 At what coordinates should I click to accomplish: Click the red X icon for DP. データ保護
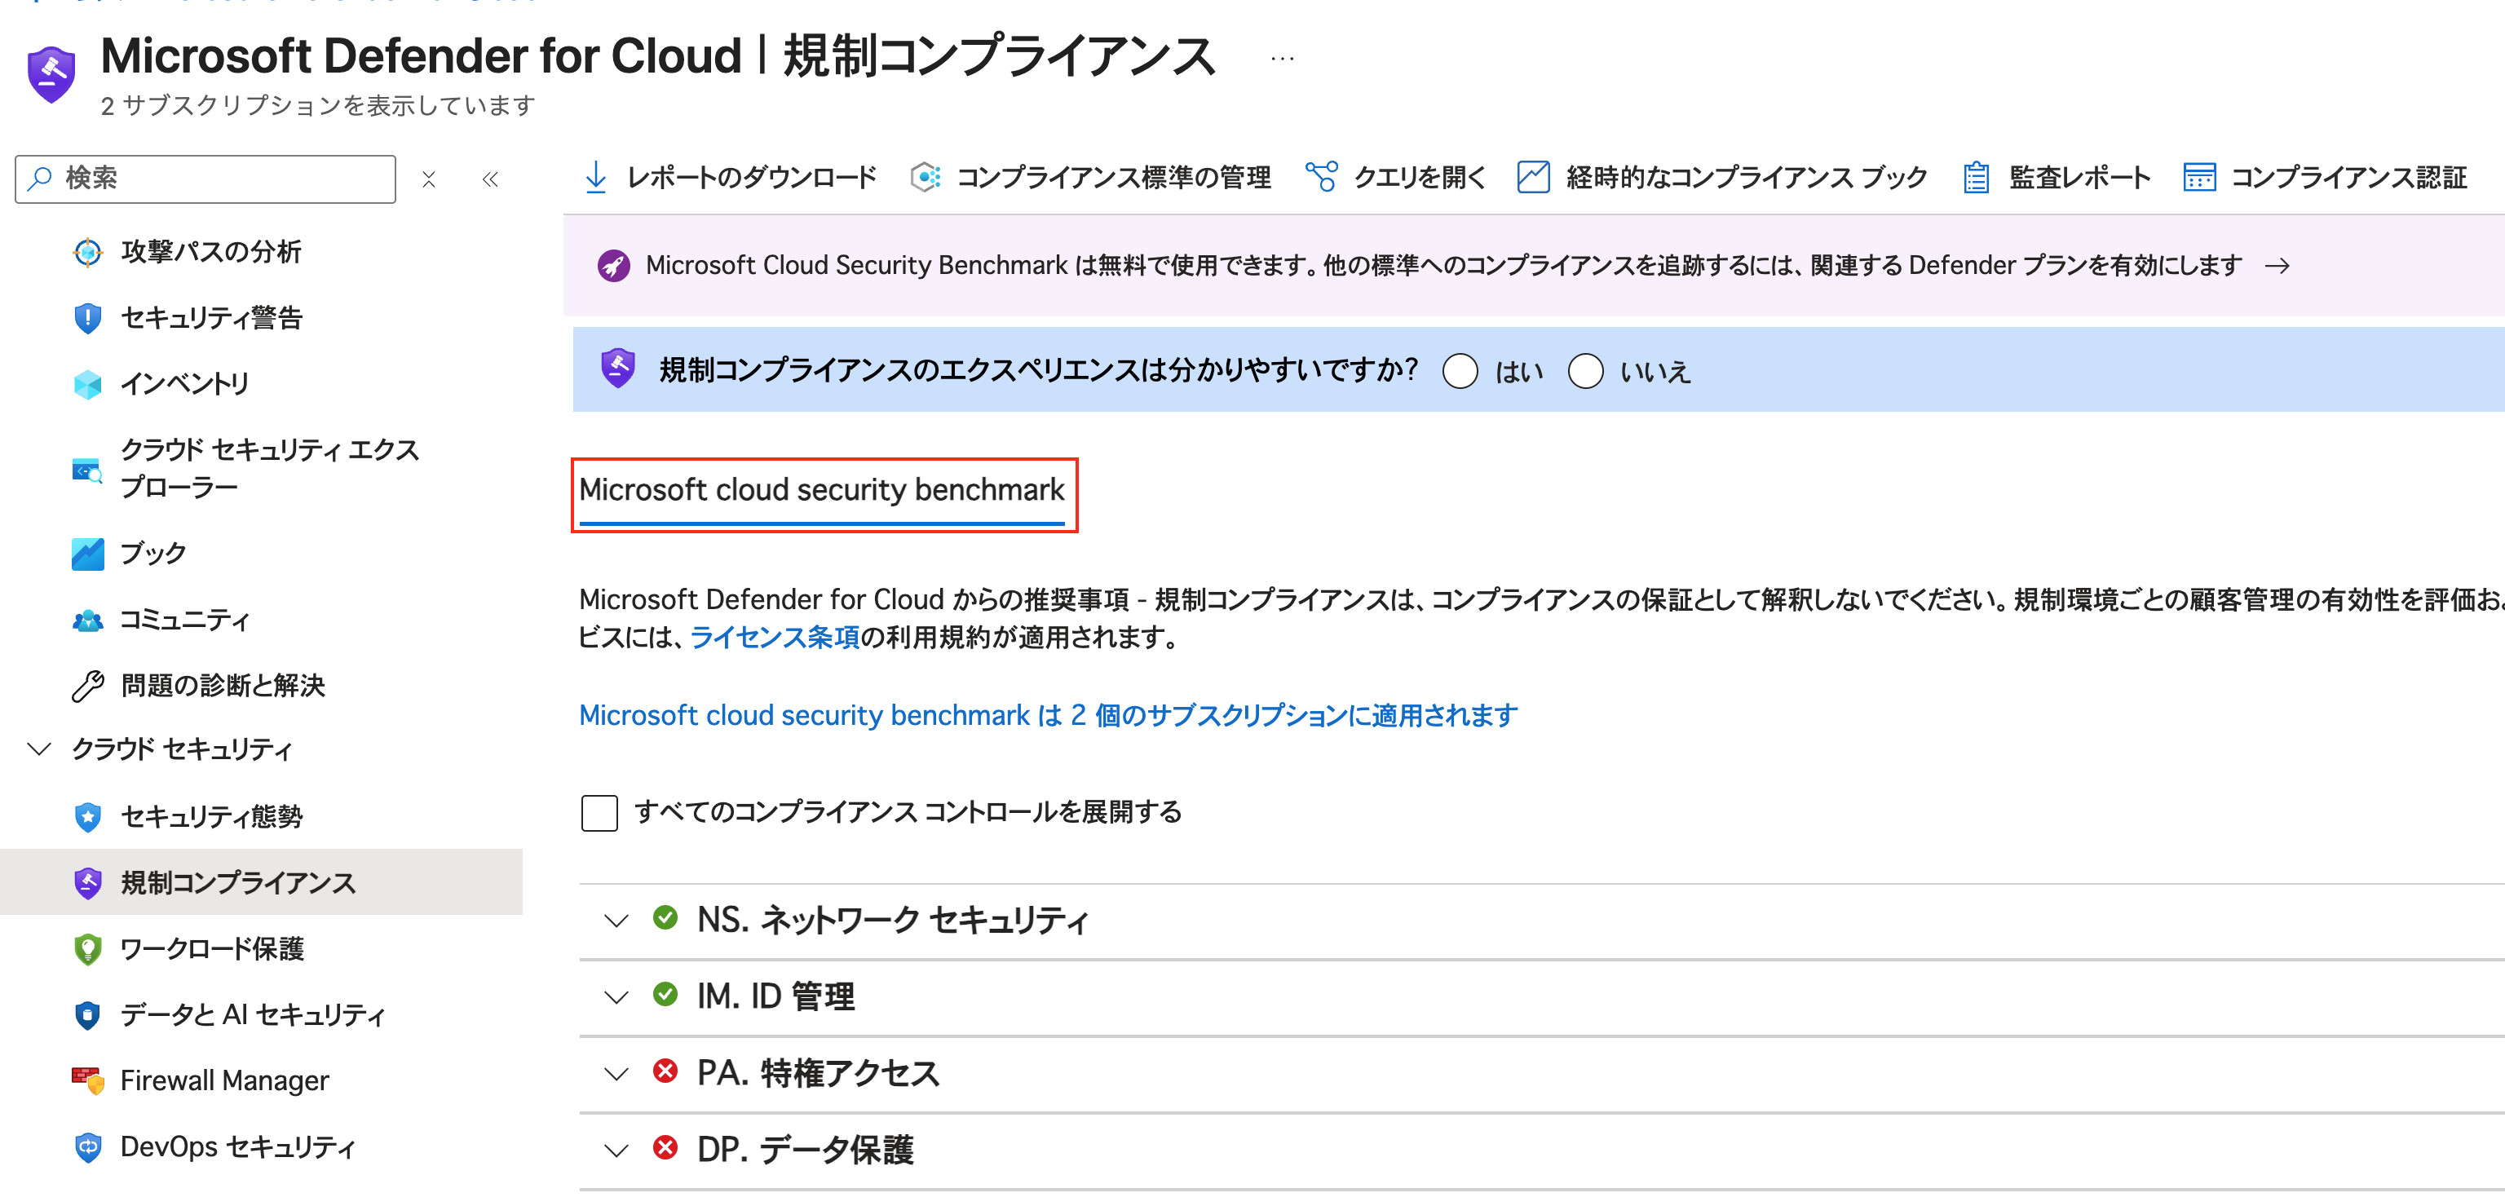click(665, 1147)
